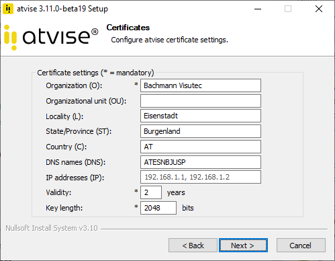
Task: Click the 'Country (C):' label
Action: (66, 147)
